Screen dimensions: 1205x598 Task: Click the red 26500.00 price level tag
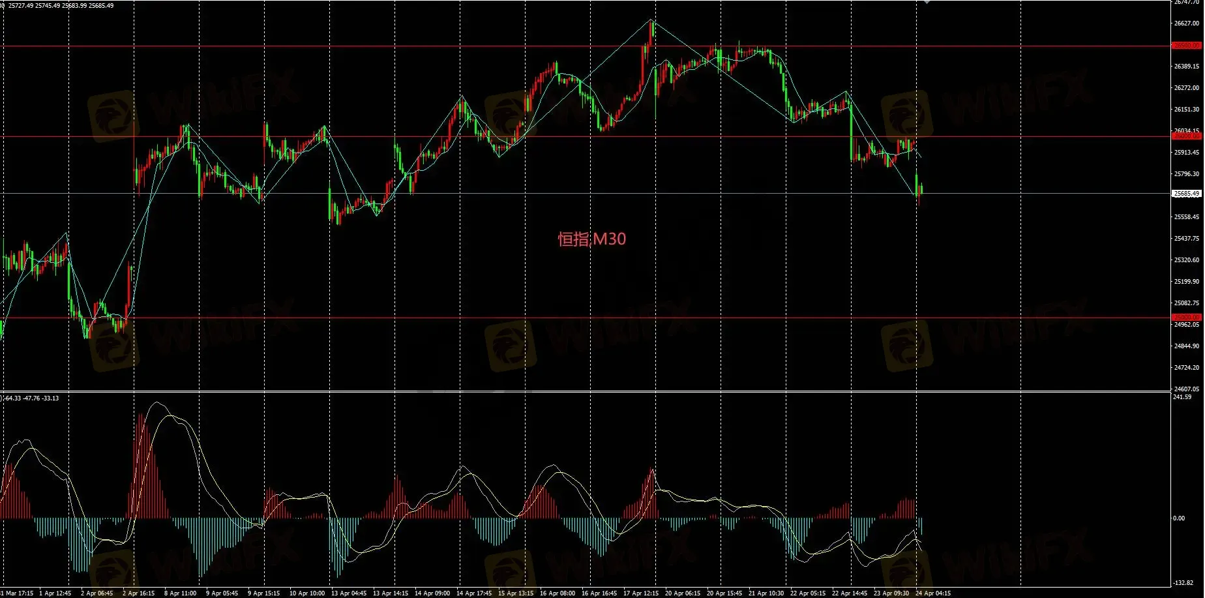(1186, 46)
